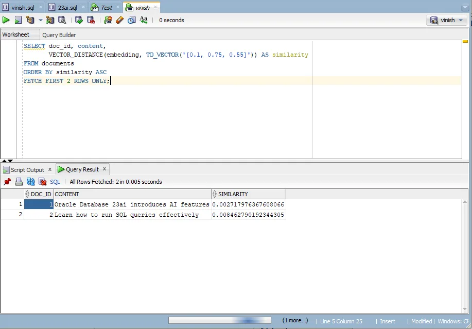The height and width of the screenshot is (329, 472).
Task: Run the statement with the green play icon
Action: (x=6, y=20)
